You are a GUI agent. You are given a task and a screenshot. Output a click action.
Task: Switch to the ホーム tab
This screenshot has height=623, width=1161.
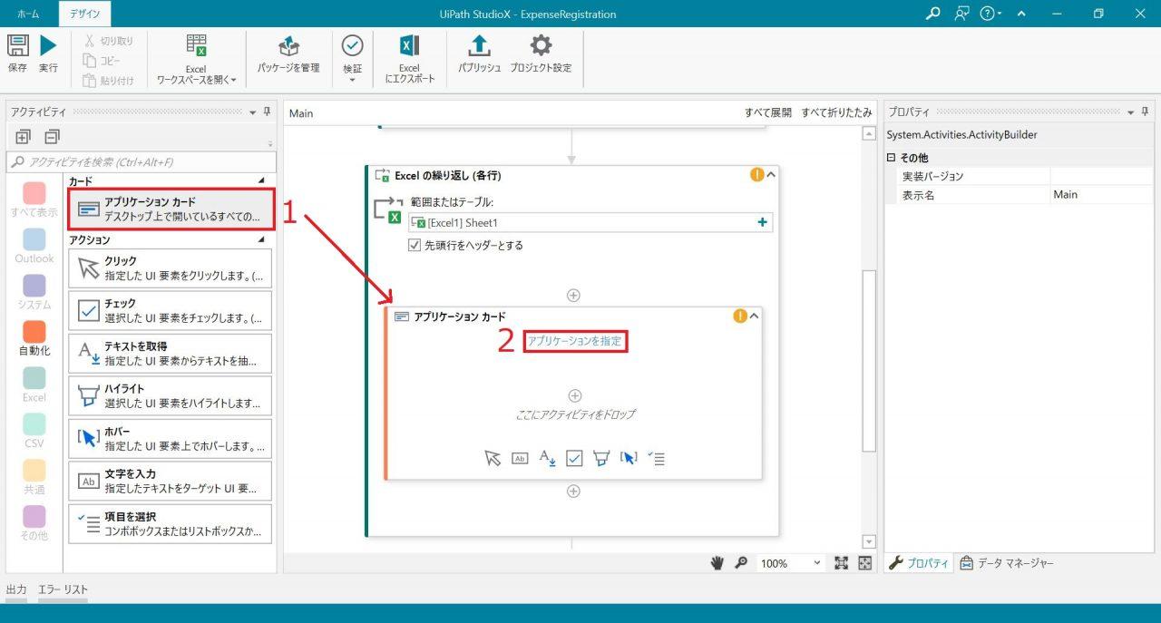(x=28, y=15)
